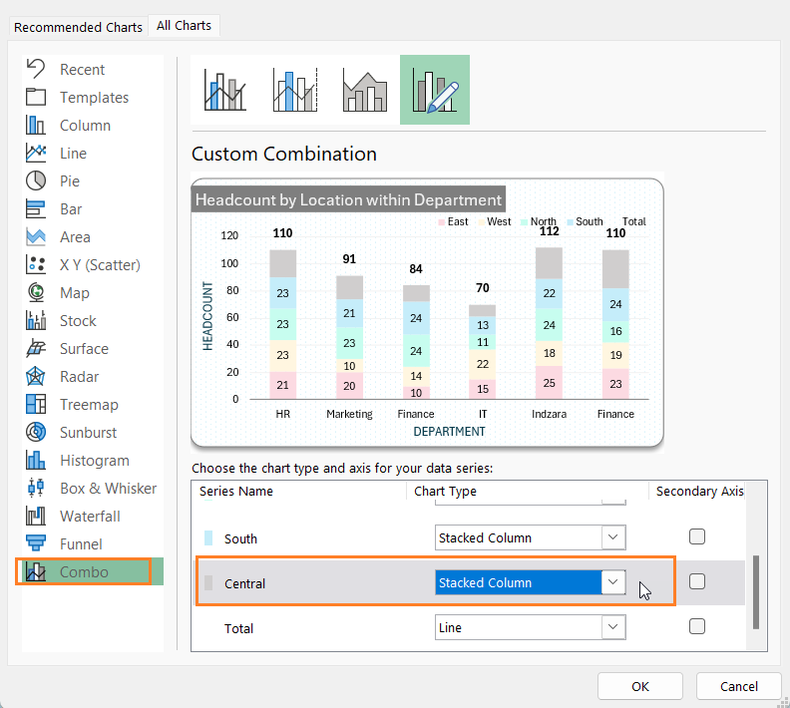
Task: Open the Templates folder icon
Action: 36,97
